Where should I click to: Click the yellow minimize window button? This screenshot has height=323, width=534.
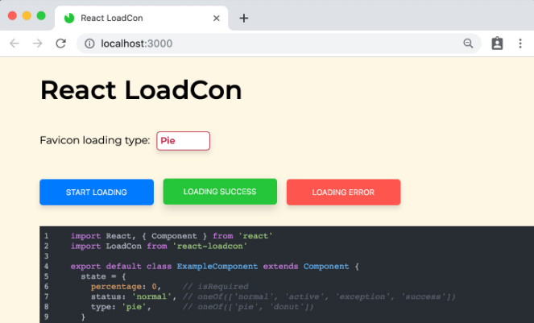pos(27,15)
